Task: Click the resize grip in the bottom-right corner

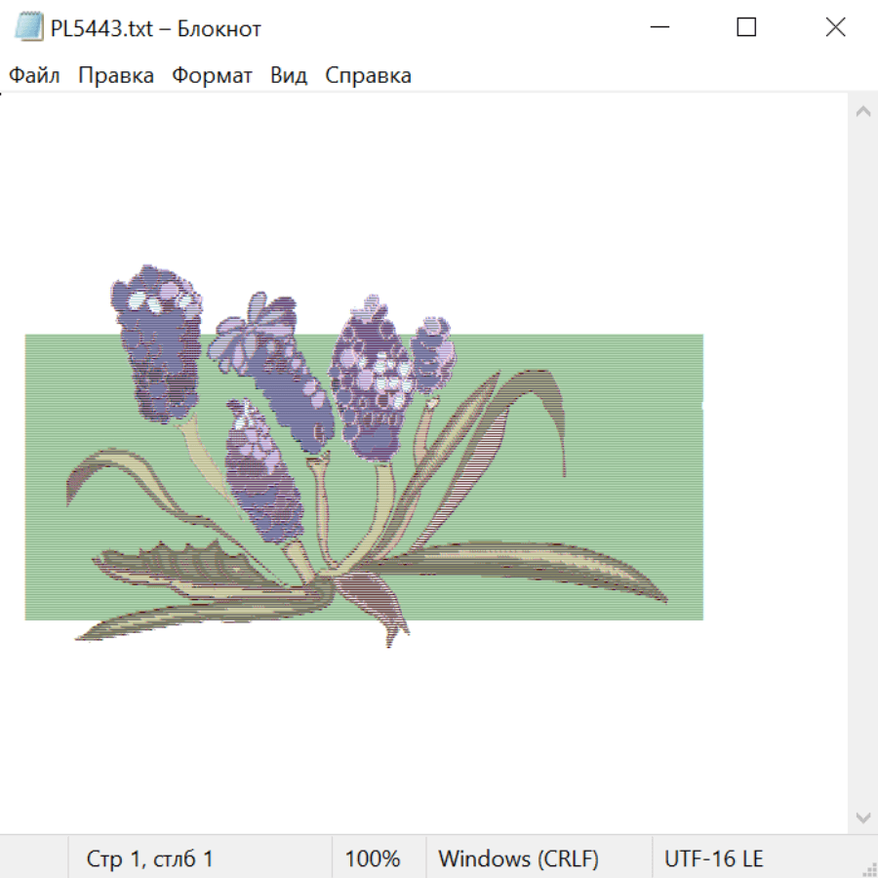Action: point(868,868)
